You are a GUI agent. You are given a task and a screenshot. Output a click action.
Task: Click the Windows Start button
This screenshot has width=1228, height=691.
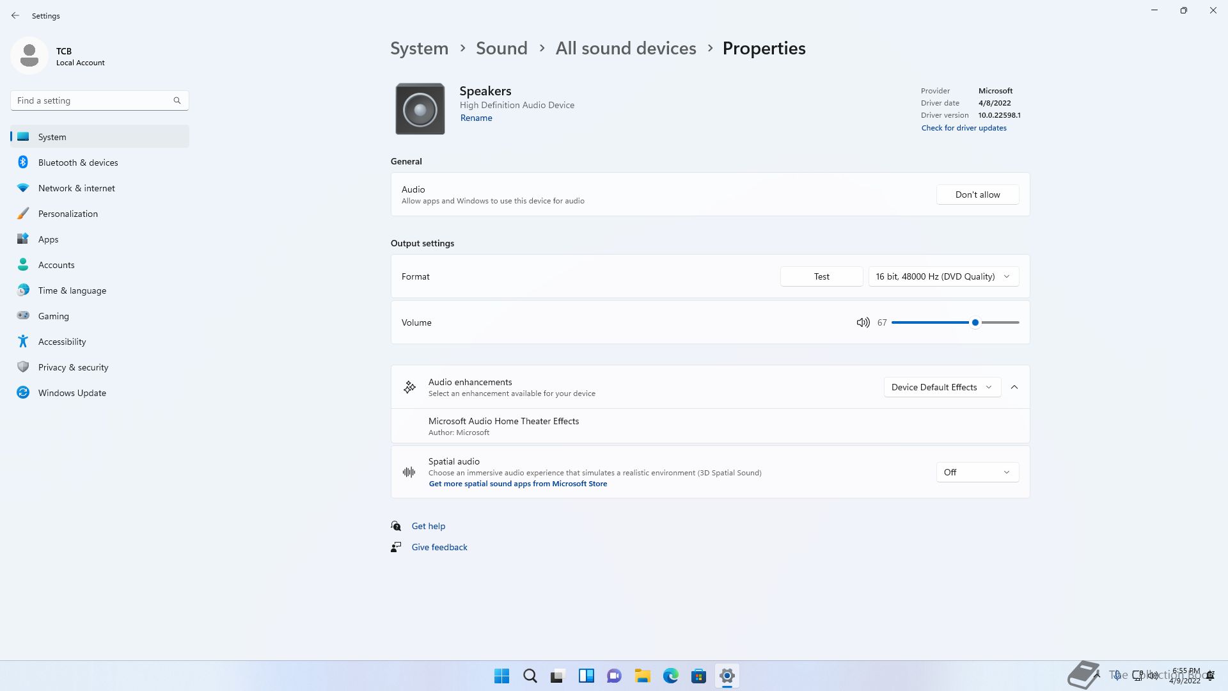coord(501,676)
